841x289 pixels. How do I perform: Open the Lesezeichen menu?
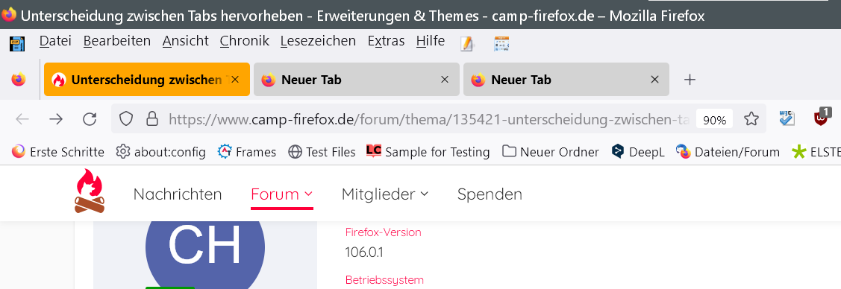tap(318, 41)
